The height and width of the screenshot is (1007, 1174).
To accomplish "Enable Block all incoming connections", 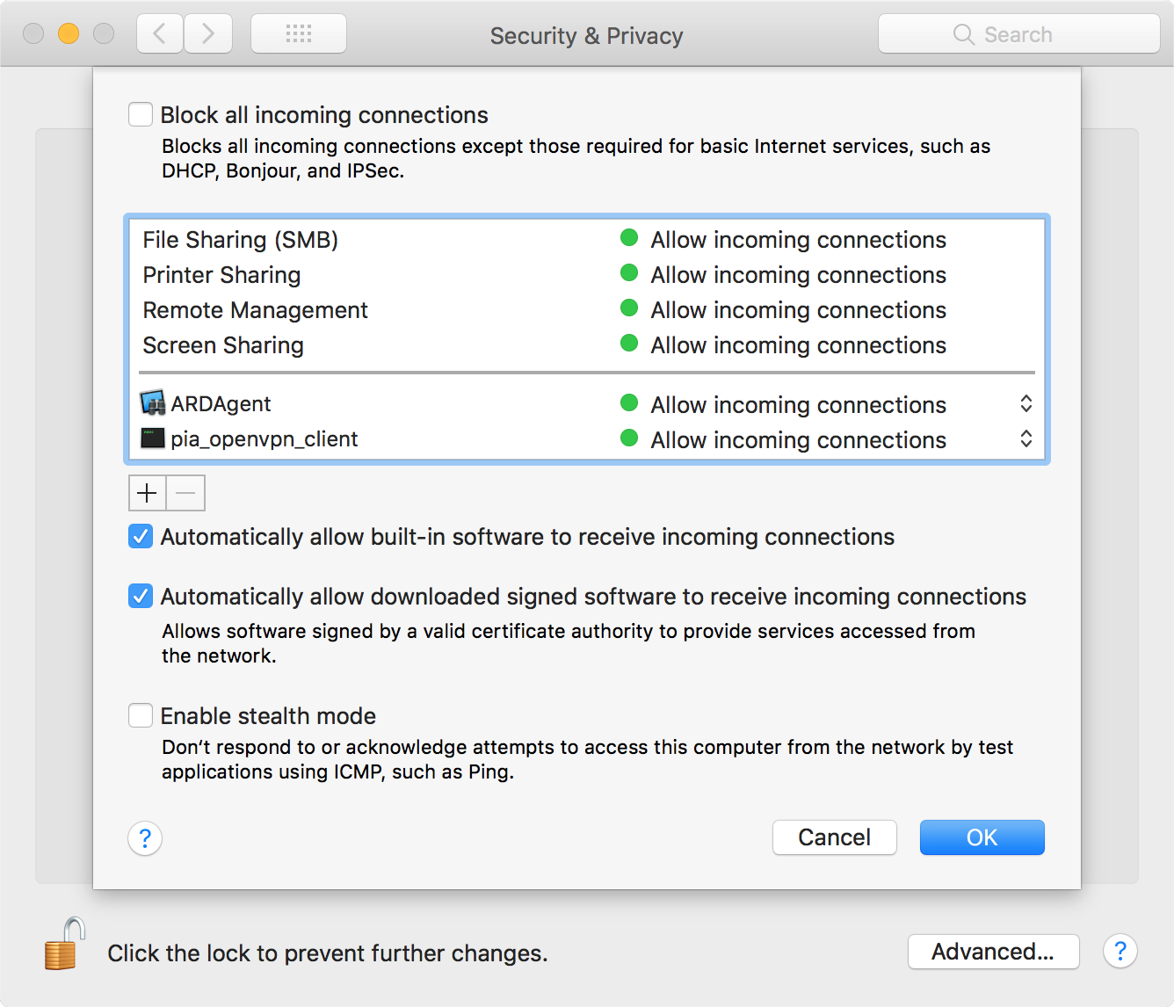I will [x=140, y=113].
